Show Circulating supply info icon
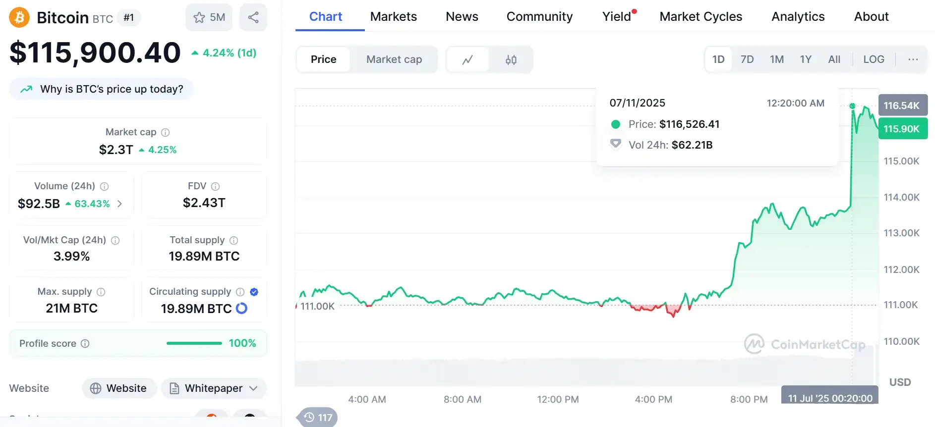935x427 pixels. click(240, 292)
